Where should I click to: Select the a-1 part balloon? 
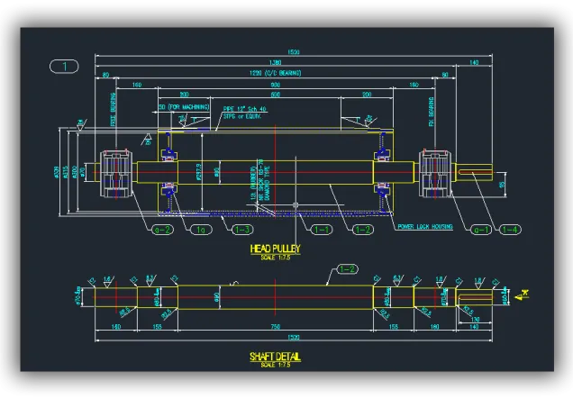481,230
